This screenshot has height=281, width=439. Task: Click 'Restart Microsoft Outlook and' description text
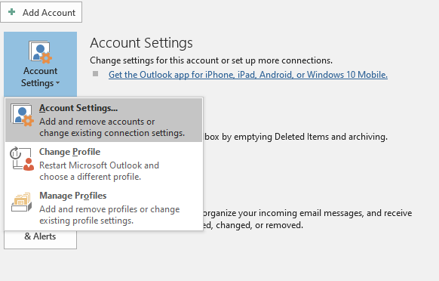(99, 165)
